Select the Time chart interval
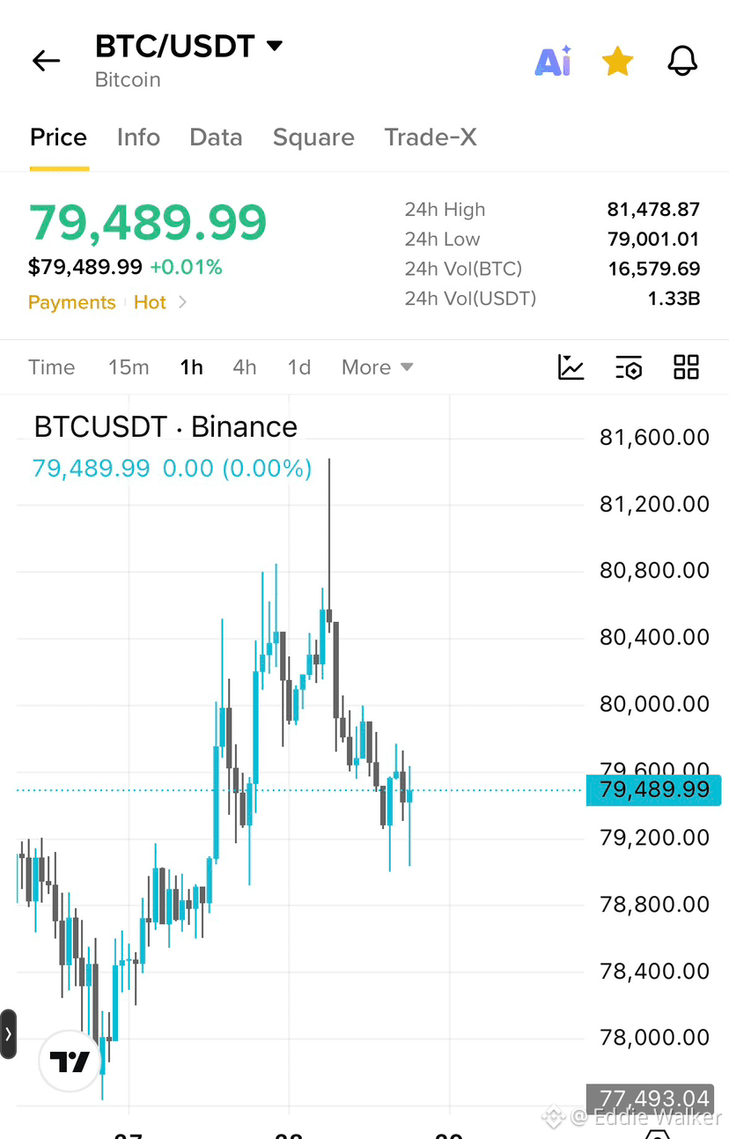The image size is (729, 1139). 51,367
